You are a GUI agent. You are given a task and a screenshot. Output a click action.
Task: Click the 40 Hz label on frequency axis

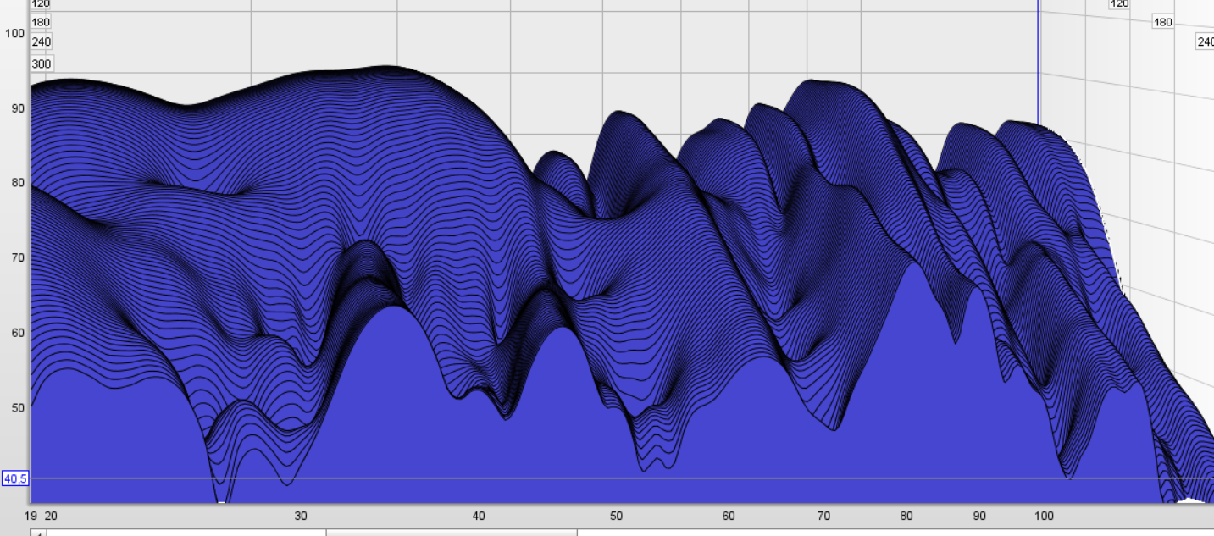click(479, 516)
